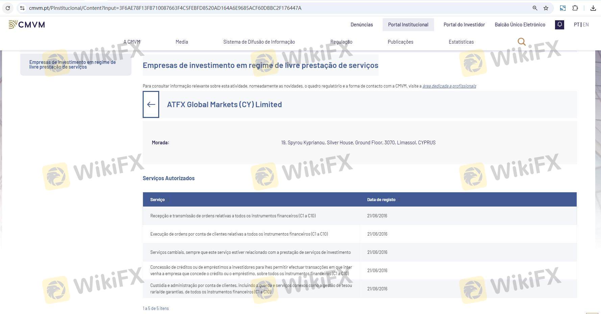The height and width of the screenshot is (314, 601).
Task: Click the browser reload icon
Action: point(7,8)
